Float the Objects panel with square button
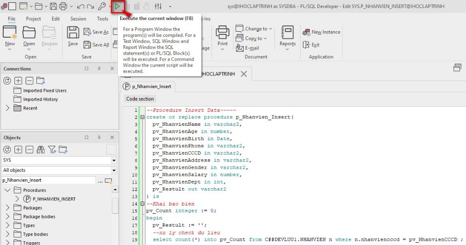The width and height of the screenshot is (466, 245). click(x=87, y=137)
